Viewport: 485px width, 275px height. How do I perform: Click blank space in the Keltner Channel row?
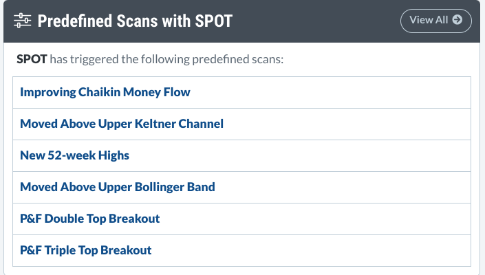point(347,124)
